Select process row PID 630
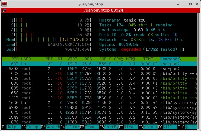This screenshot has width=201, height=131. point(99,83)
